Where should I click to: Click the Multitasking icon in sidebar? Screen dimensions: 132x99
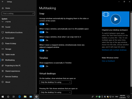point(3,60)
